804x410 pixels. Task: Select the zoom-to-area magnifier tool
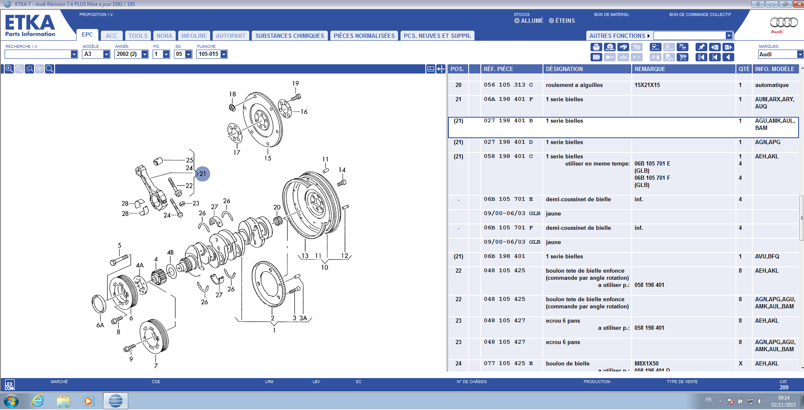point(29,69)
